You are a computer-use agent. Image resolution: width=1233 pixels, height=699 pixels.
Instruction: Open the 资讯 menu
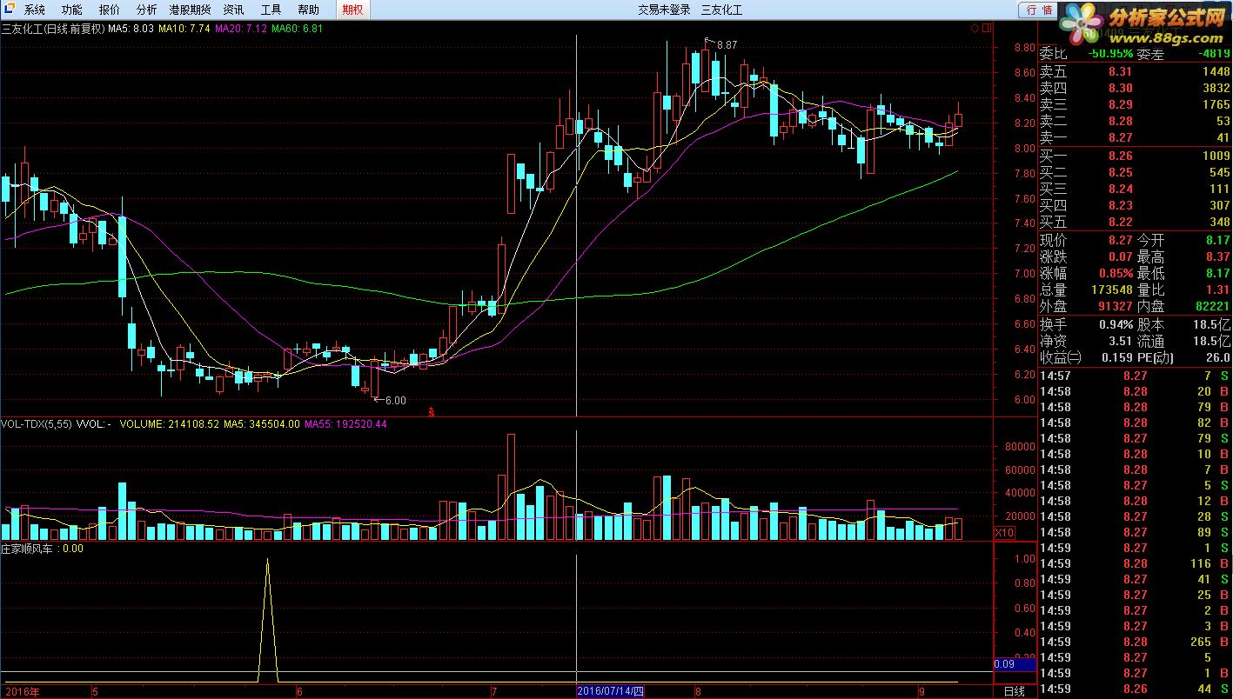[x=233, y=10]
